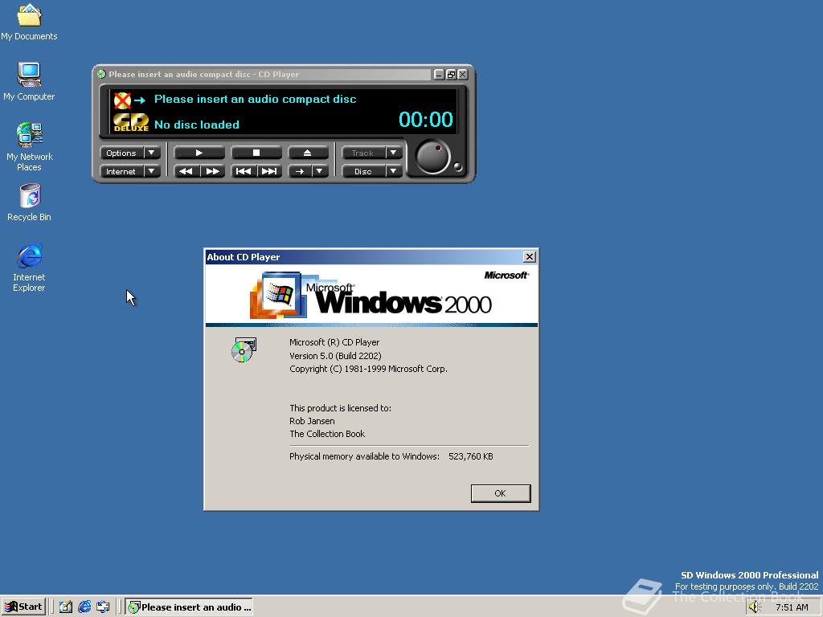Select the My Computer desktop icon
The image size is (823, 617).
click(x=29, y=81)
